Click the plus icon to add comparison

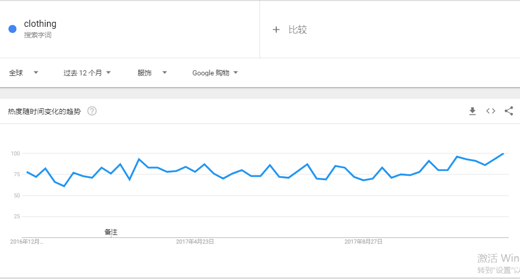276,30
